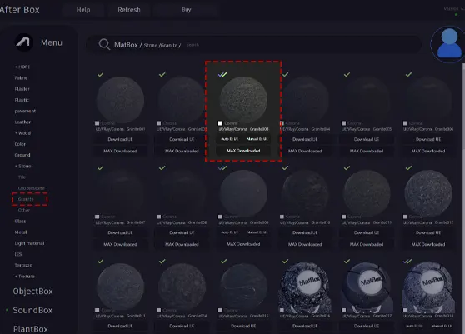Image resolution: width=465 pixels, height=334 pixels.
Task: Expand the Wood category
Action: (22, 133)
